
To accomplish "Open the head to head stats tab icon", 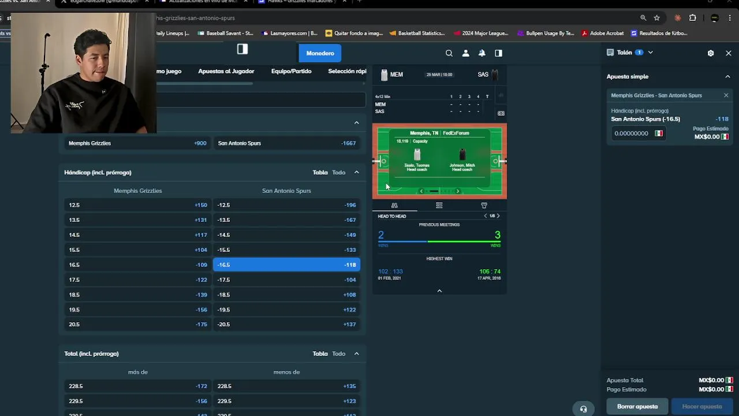I will pos(394,205).
